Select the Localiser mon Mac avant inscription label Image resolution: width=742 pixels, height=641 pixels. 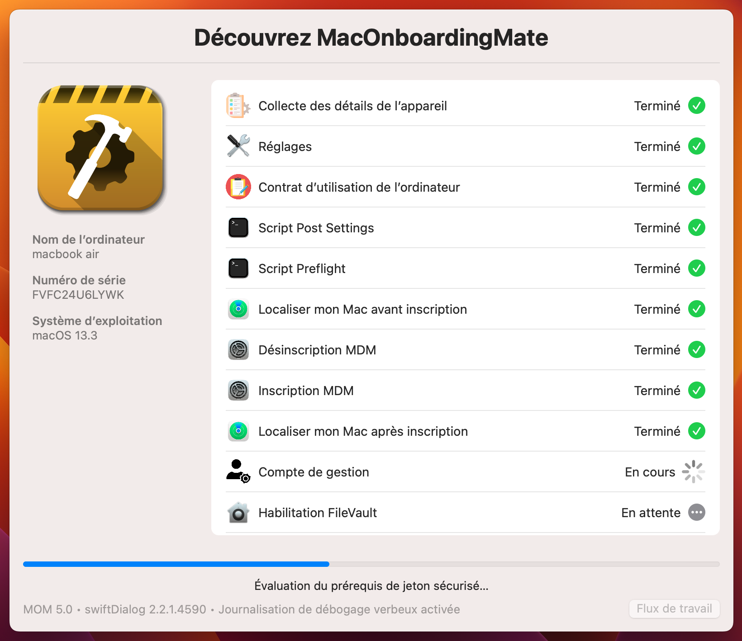point(362,309)
